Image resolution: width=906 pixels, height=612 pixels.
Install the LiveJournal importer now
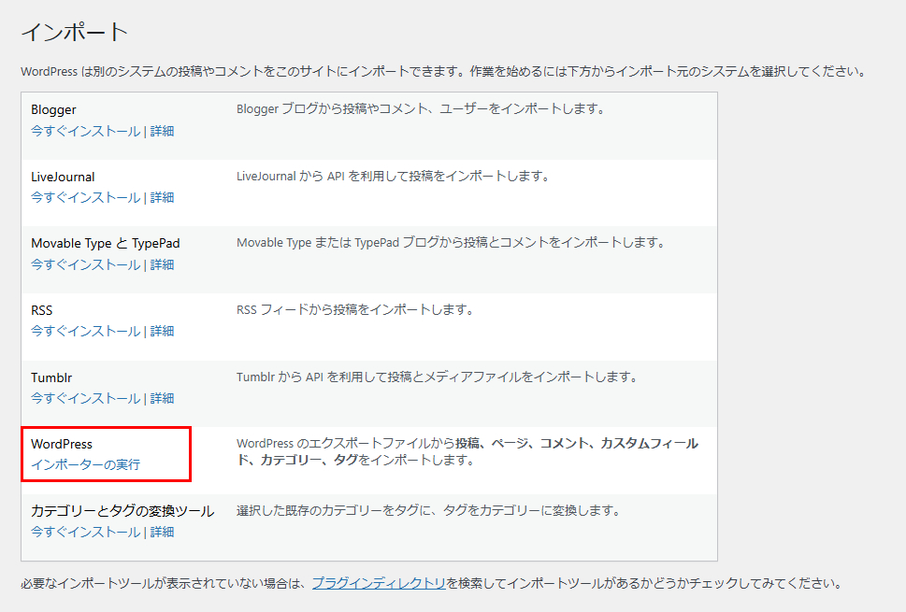point(85,197)
